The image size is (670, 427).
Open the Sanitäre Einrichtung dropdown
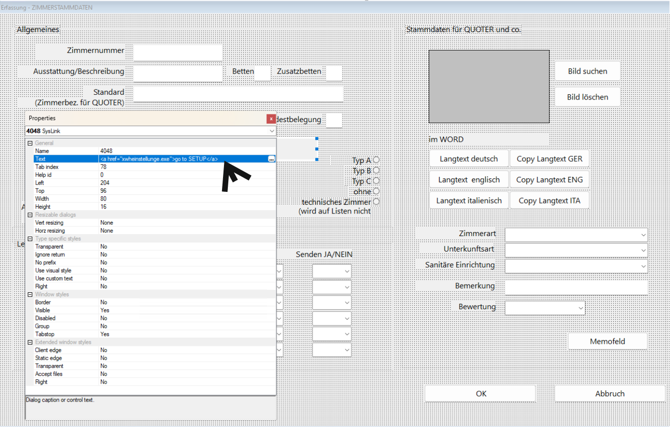coord(576,266)
